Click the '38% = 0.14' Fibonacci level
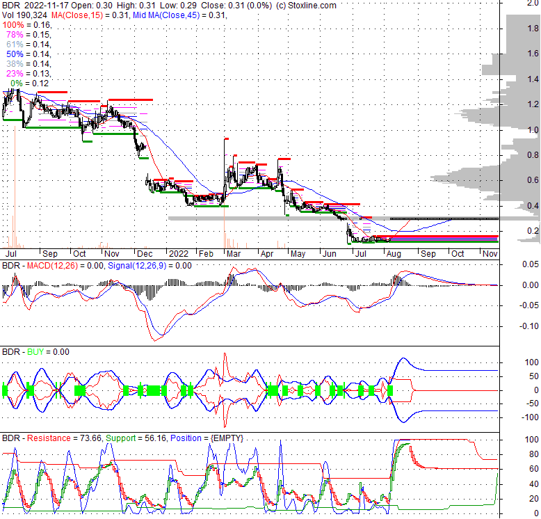The image size is (541, 519). click(x=29, y=64)
